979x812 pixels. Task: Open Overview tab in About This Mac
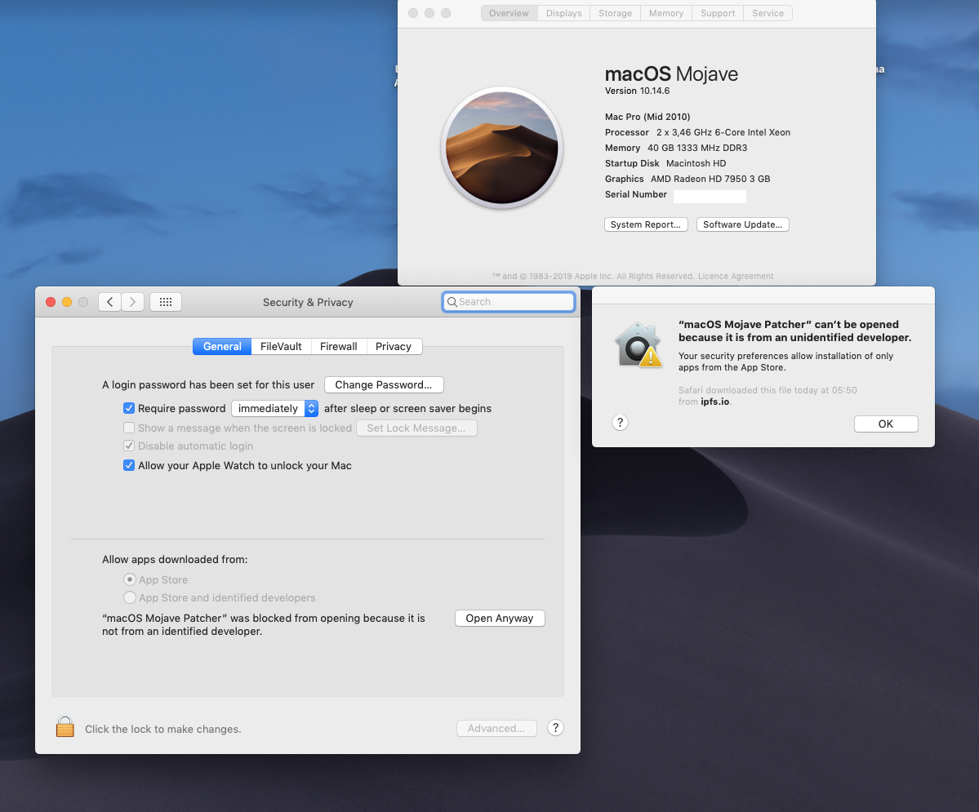coord(509,13)
